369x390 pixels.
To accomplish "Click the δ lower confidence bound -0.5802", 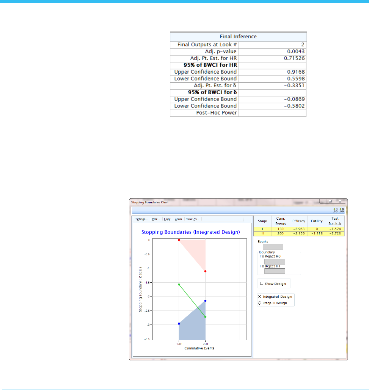I will 272,106.
